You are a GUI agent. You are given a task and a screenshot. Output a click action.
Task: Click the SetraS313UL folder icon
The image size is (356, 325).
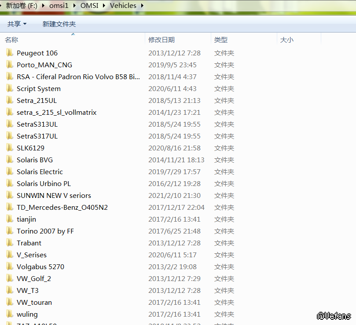coord(10,124)
